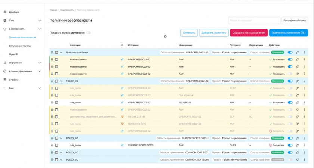Expand the Окружение sidebar section
The image size is (314, 168).
point(40,63)
